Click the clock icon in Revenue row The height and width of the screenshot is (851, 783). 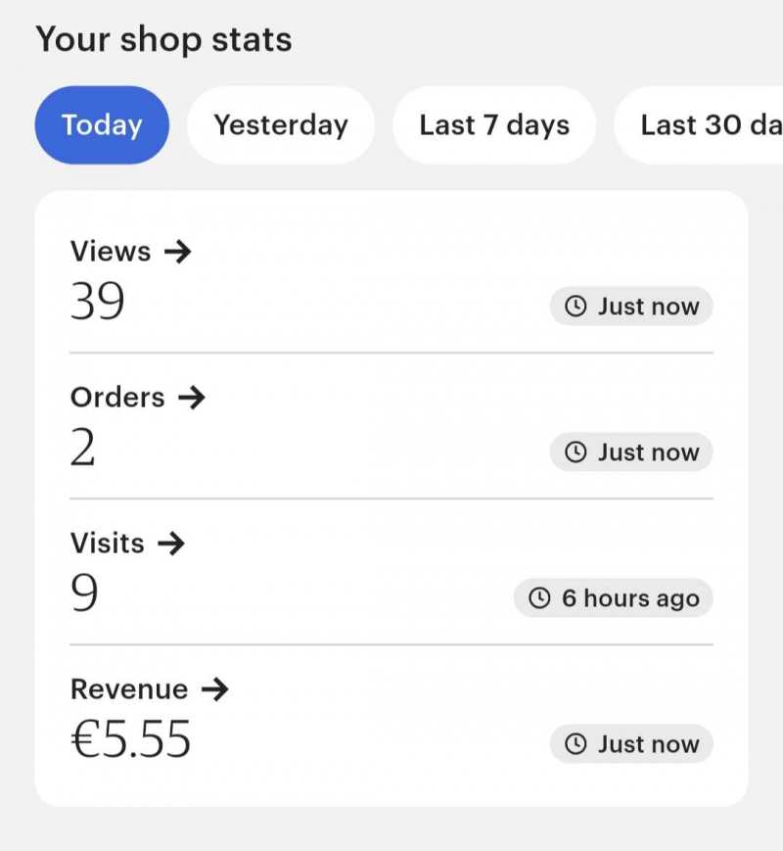pos(577,744)
